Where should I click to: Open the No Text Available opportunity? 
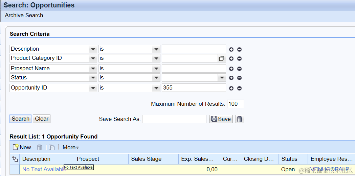tap(44, 169)
